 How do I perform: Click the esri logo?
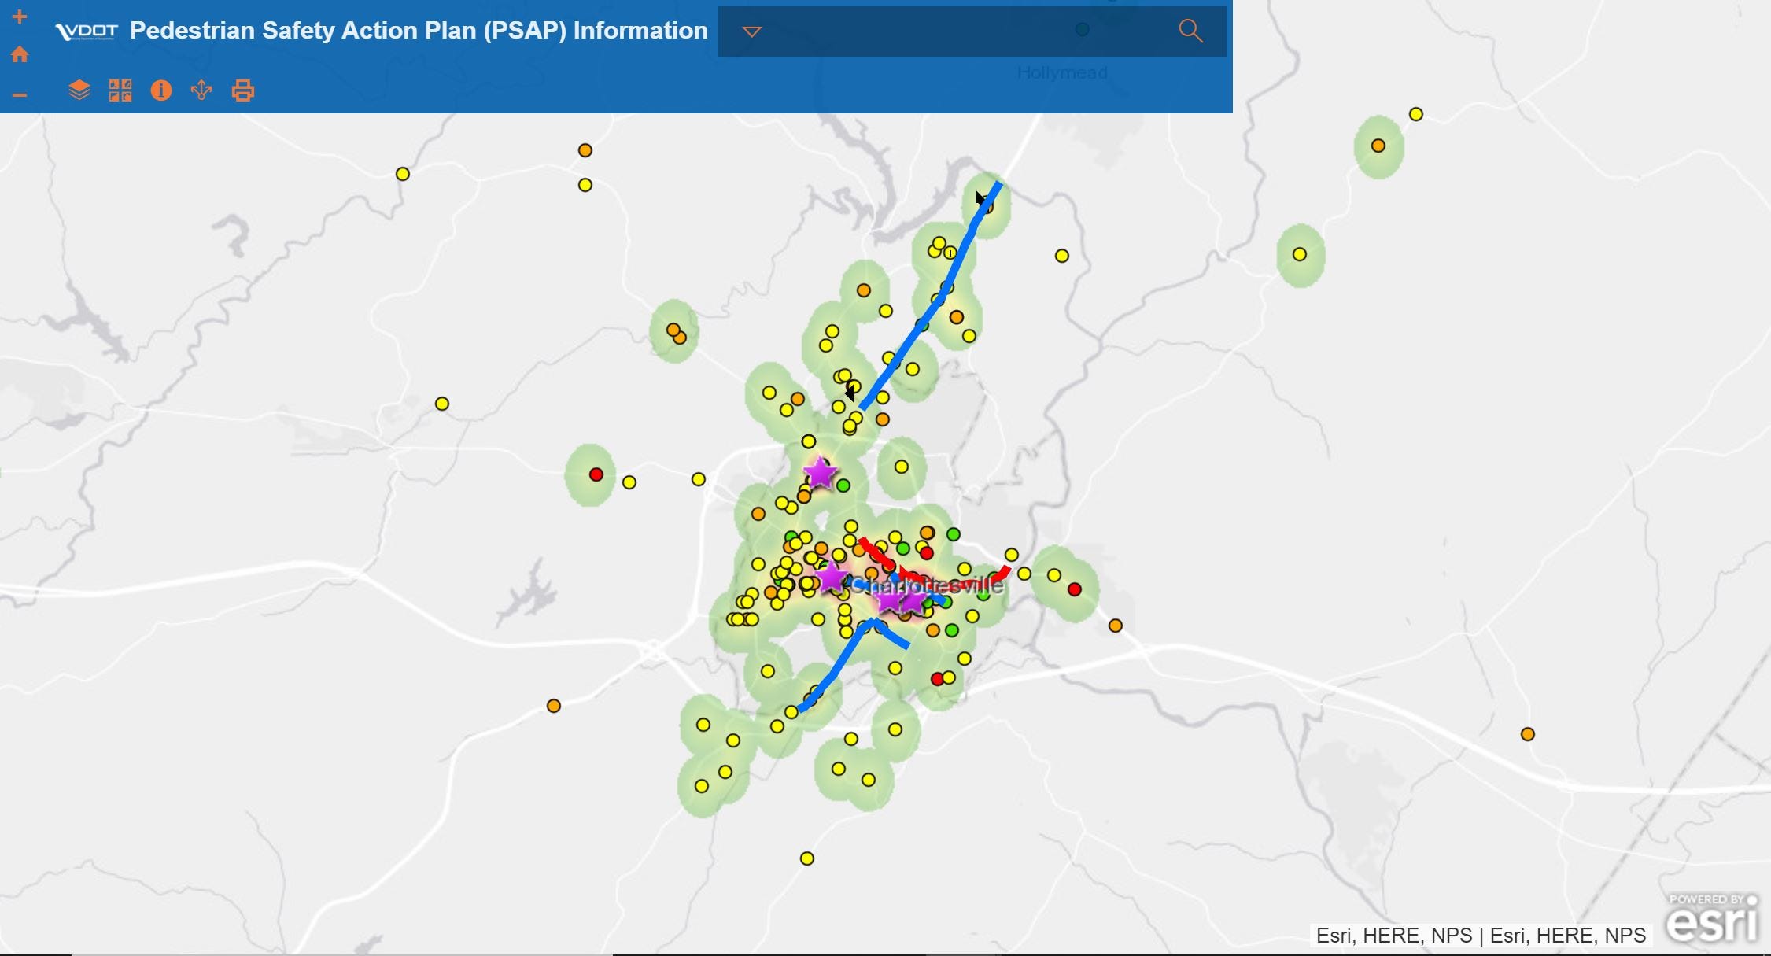[1712, 919]
